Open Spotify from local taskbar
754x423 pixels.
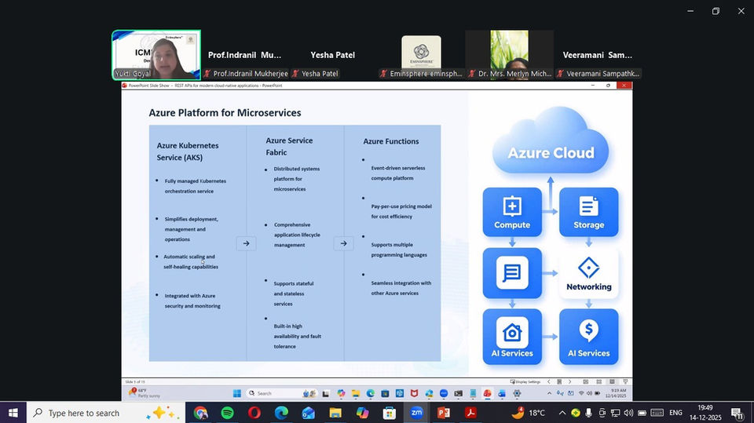(x=228, y=413)
